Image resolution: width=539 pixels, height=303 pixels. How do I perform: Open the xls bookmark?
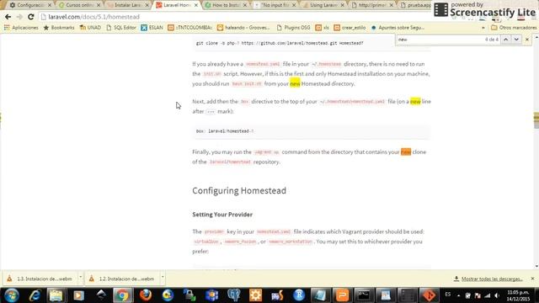click(322, 28)
